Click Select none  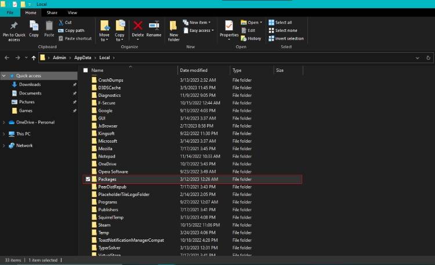coord(282,31)
